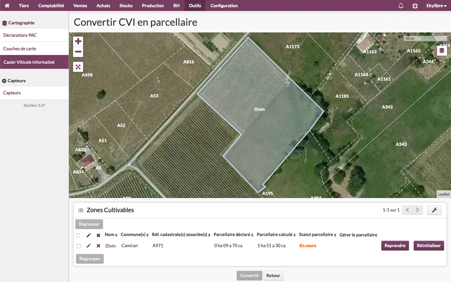Click the upper Regrouper button
The height and width of the screenshot is (282, 451).
(x=89, y=224)
